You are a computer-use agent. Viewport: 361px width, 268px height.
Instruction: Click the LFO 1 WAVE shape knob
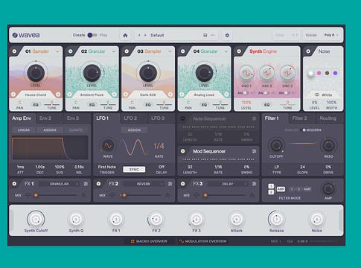tap(108, 146)
